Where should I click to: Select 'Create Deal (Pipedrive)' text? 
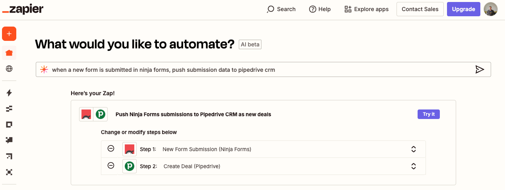tap(192, 166)
